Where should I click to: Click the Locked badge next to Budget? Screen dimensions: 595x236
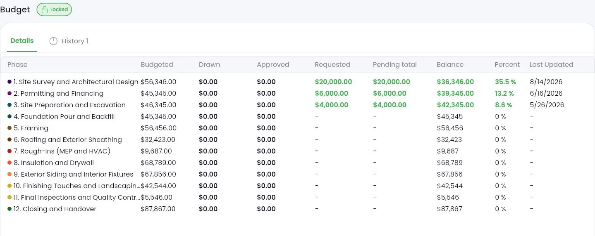pyautogui.click(x=54, y=9)
